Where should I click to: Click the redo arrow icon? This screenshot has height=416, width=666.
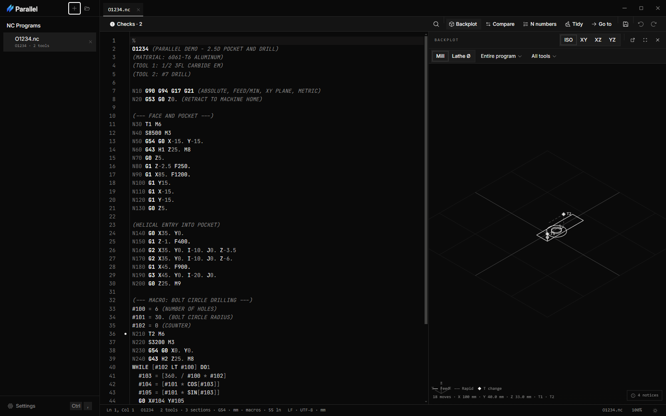(654, 24)
